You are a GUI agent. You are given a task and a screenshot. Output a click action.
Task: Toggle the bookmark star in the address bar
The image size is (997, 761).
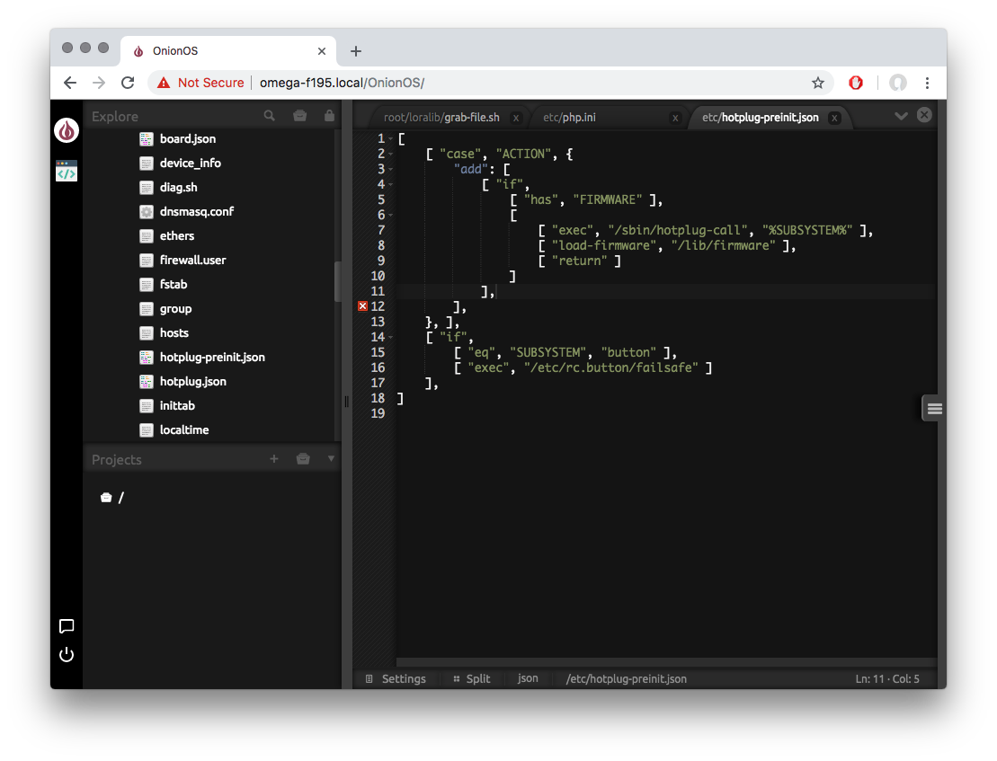817,82
